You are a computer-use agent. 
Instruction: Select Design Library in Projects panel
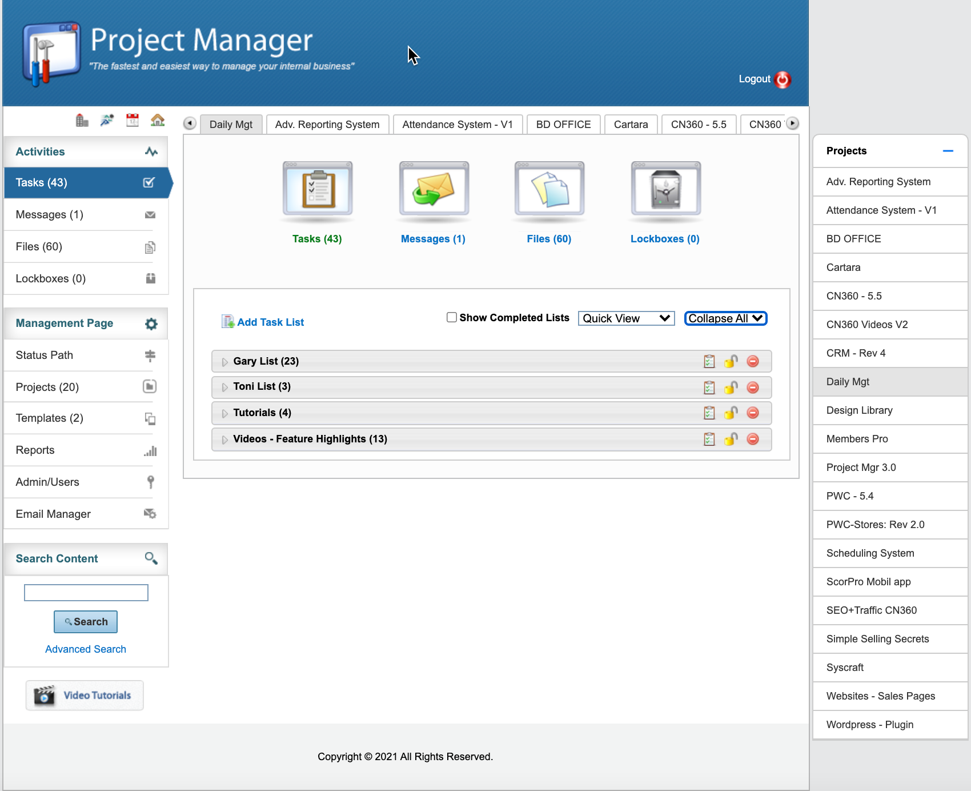pyautogui.click(x=890, y=410)
